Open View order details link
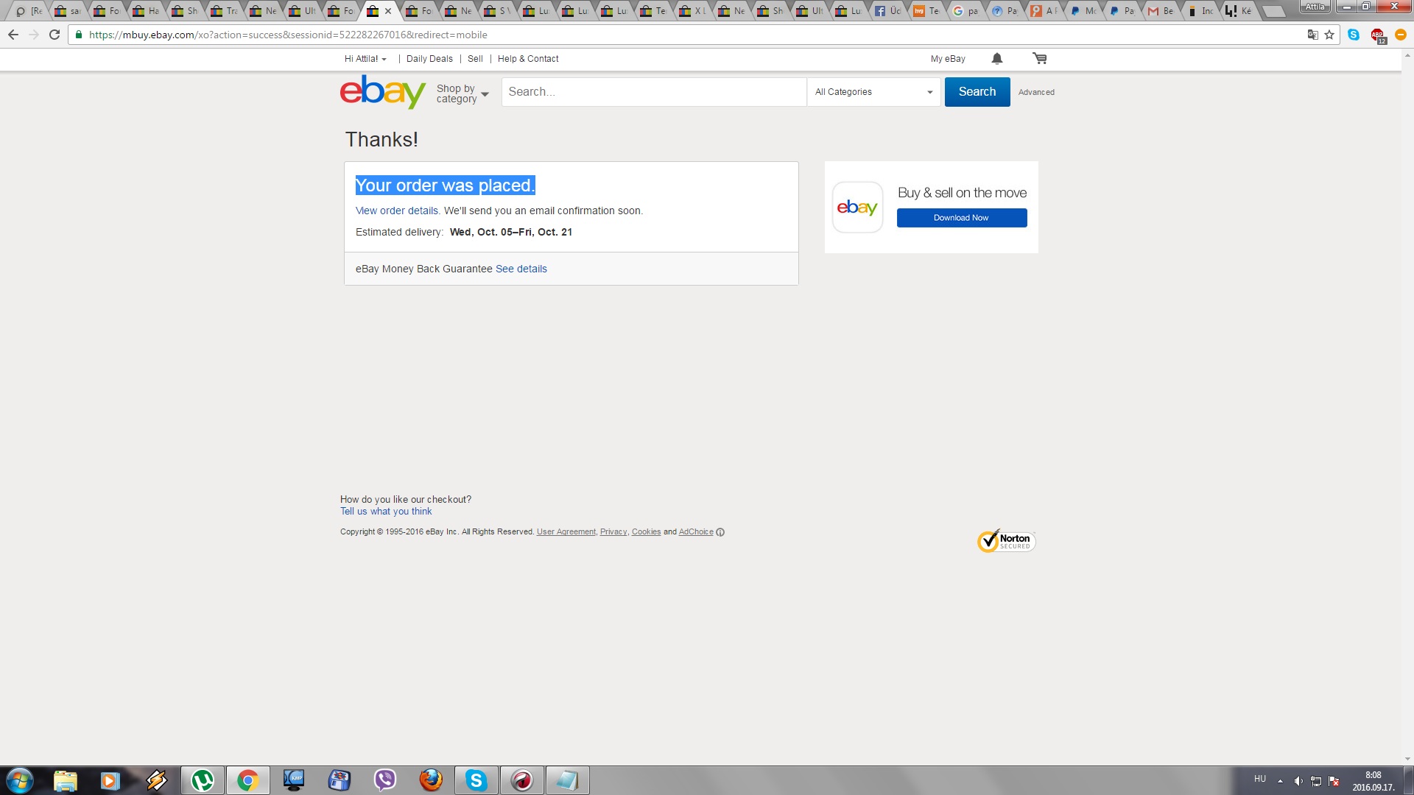Image resolution: width=1414 pixels, height=795 pixels. click(x=397, y=211)
